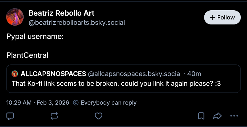Open Beatriz Rebollo Art's profile avatar
The width and height of the screenshot is (247, 127).
click(15, 17)
